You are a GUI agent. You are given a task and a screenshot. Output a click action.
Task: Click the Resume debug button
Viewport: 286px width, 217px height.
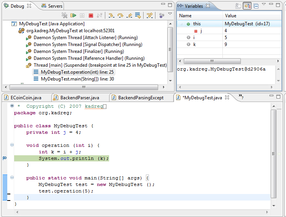coord(74,16)
